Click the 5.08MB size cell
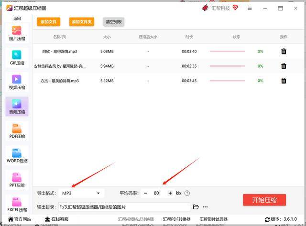Viewport: 306px width, 226px height. tap(107, 51)
